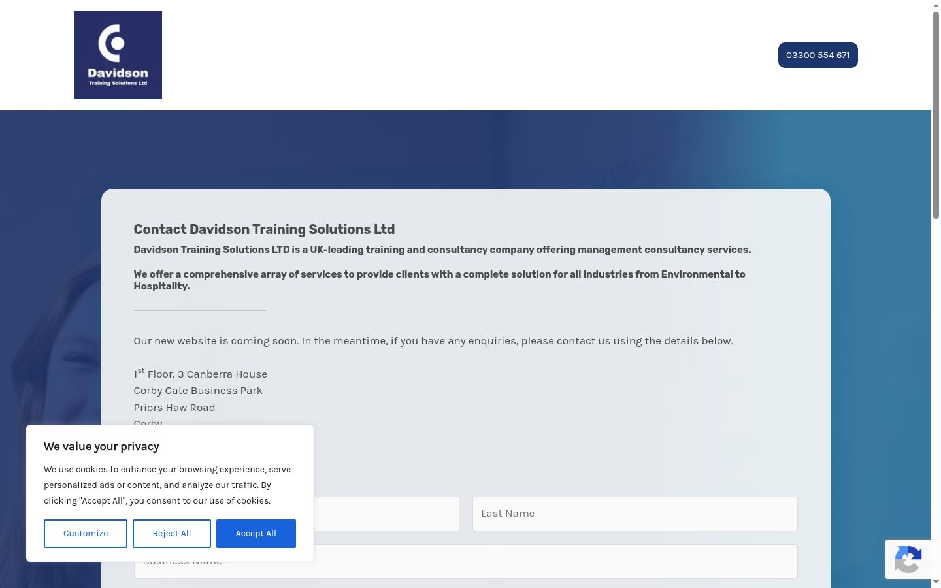Click the text 'Our new website is coming soon'

(x=215, y=341)
